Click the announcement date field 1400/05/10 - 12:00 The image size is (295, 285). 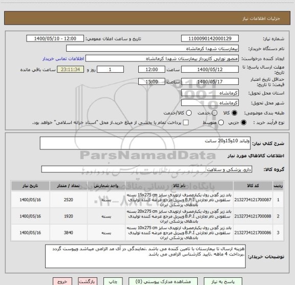[x=55, y=38]
